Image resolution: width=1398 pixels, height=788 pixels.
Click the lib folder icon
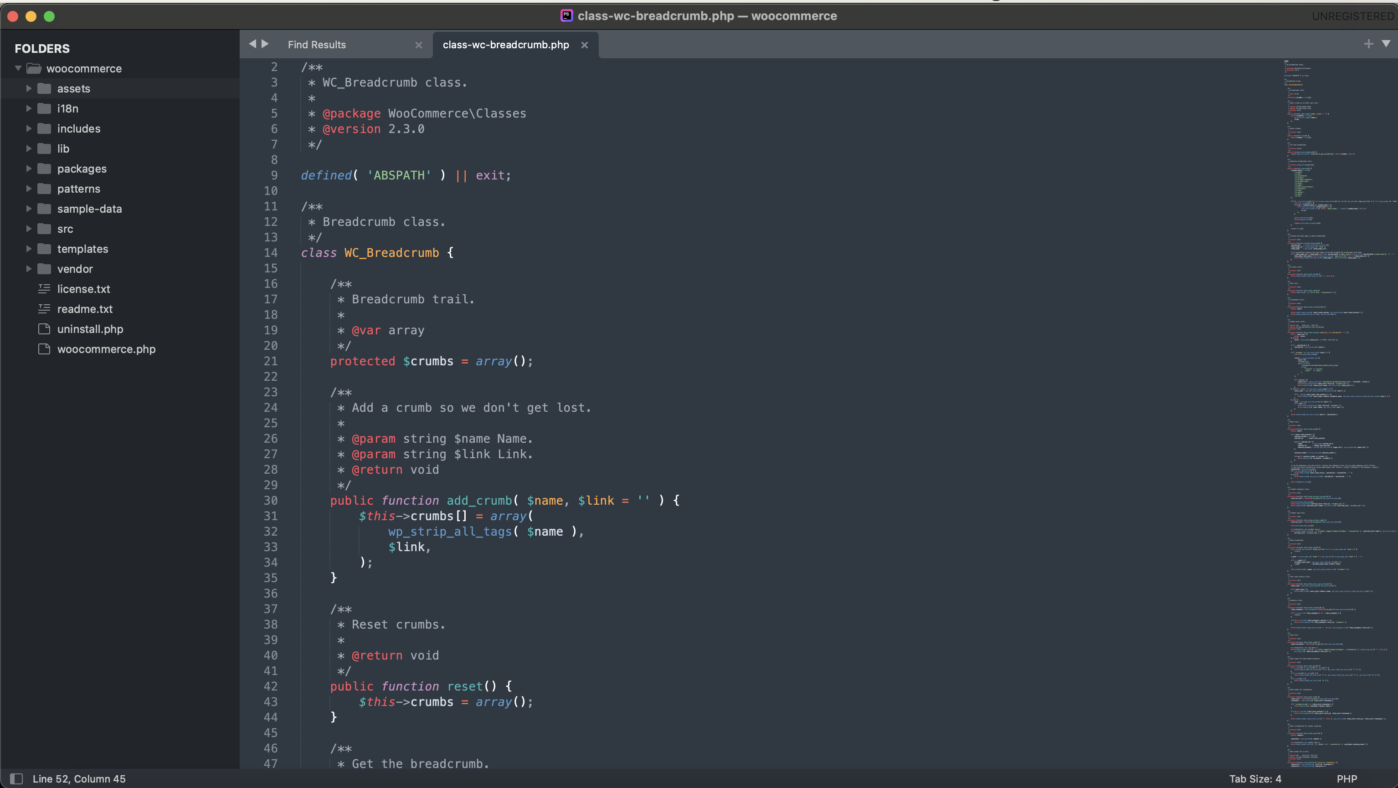(45, 148)
